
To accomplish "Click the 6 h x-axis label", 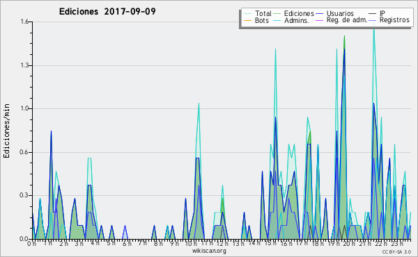I will [127, 244].
